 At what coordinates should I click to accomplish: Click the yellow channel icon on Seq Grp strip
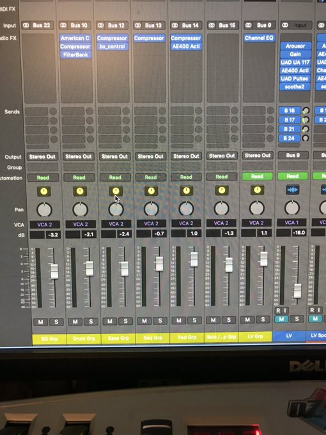coord(151,191)
